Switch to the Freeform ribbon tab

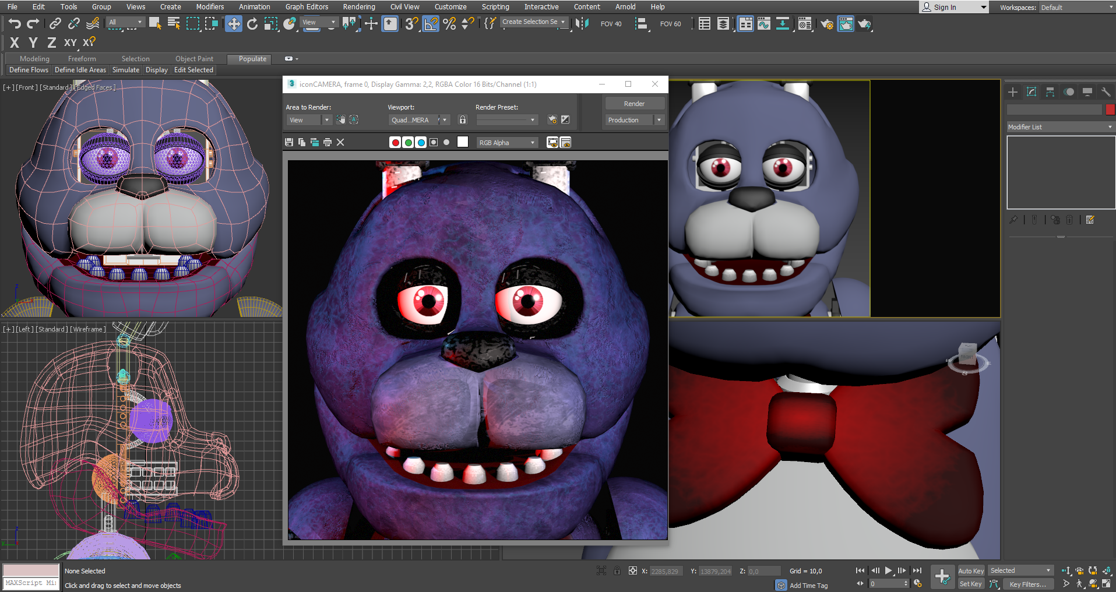click(82, 59)
